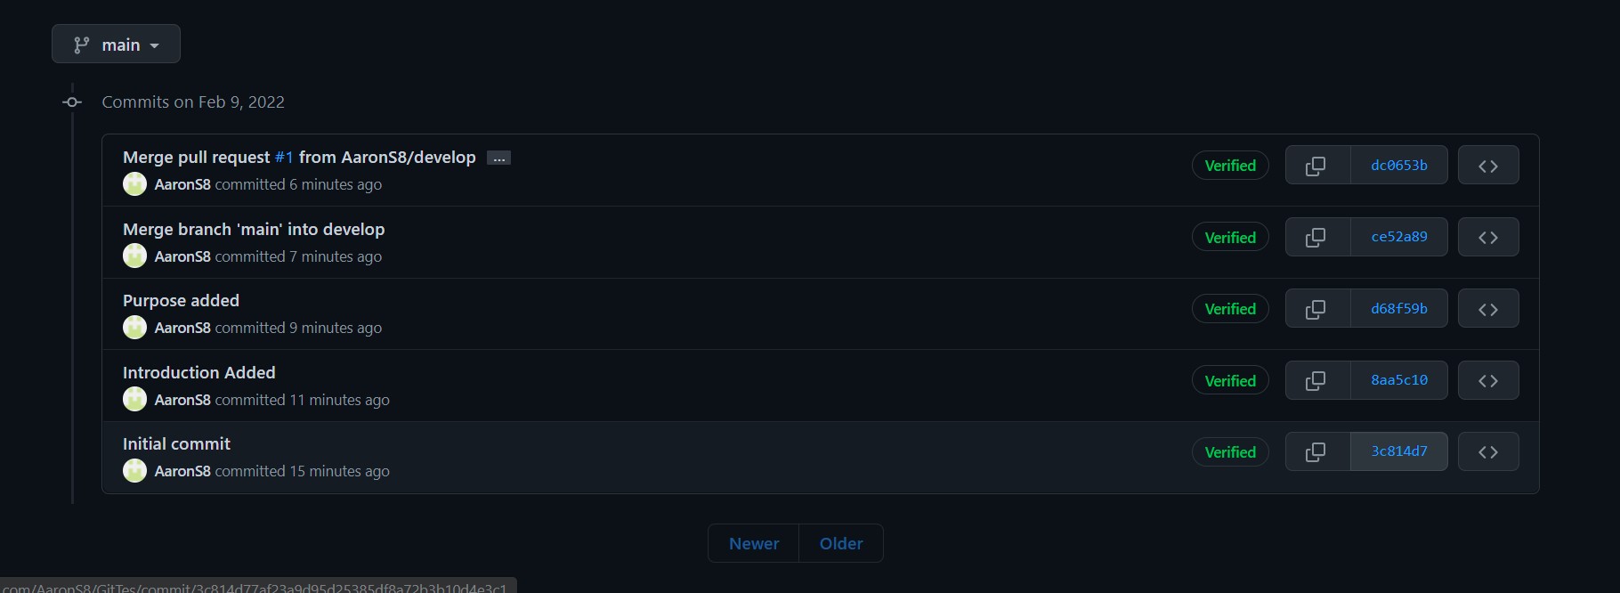Copy the full SHA of the merge commit dc0653b

click(1316, 165)
